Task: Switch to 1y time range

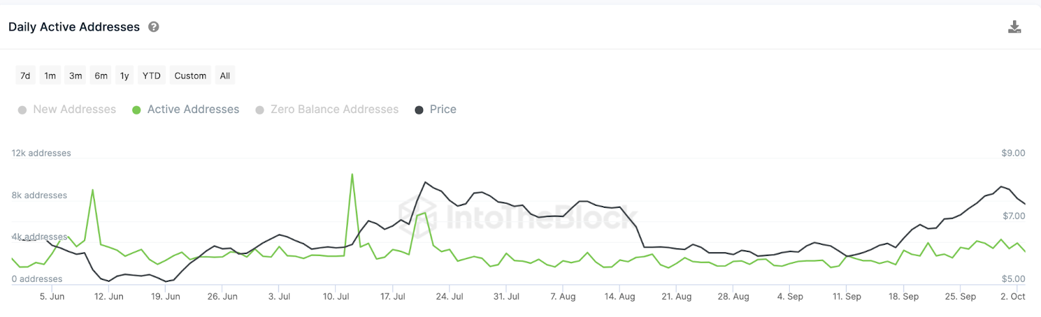Action: (124, 75)
